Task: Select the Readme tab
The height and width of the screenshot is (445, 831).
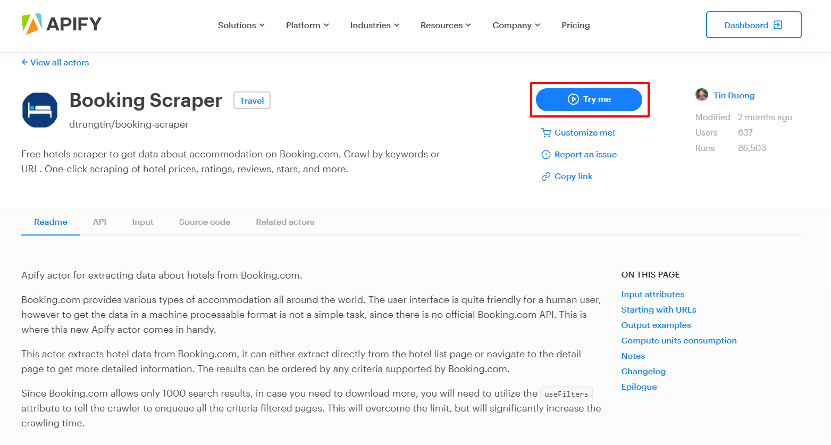Action: (x=51, y=222)
